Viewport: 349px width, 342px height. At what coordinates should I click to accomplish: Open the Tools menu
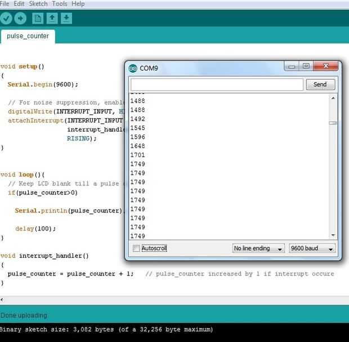pyautogui.click(x=60, y=4)
